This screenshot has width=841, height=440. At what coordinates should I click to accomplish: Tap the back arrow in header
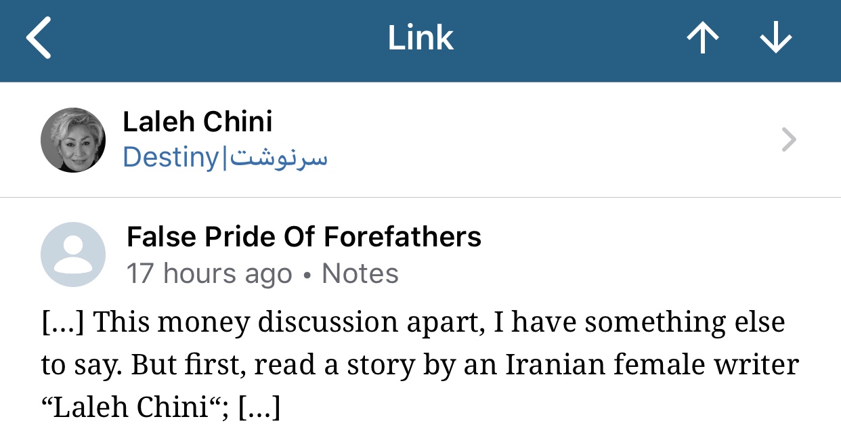(39, 39)
